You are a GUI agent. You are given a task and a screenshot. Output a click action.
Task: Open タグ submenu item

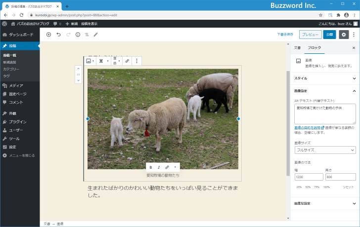pyautogui.click(x=6, y=76)
